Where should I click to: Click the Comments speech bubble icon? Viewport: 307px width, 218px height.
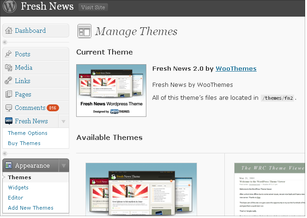coord(9,108)
